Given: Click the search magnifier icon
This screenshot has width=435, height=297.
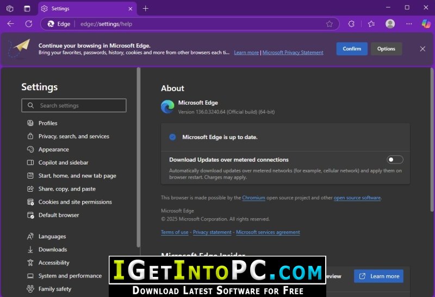Looking at the screenshot, I should pyautogui.click(x=30, y=105).
